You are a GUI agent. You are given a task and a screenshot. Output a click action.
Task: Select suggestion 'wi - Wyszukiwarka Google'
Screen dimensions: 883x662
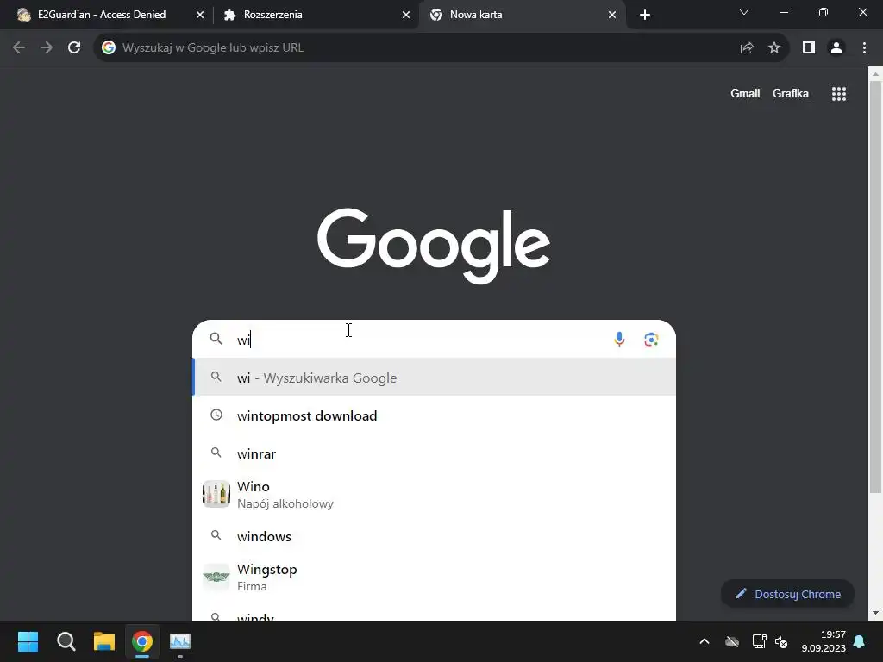435,378
